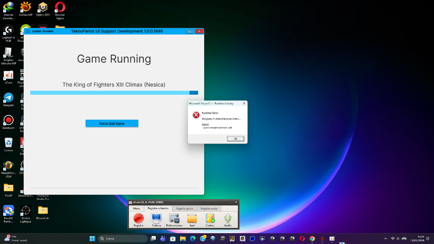Click the red Registra record button in oCam
434x244 pixels.
coord(139,219)
